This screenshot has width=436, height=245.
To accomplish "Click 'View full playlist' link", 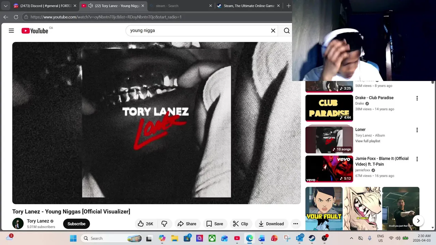I will coord(368,141).
